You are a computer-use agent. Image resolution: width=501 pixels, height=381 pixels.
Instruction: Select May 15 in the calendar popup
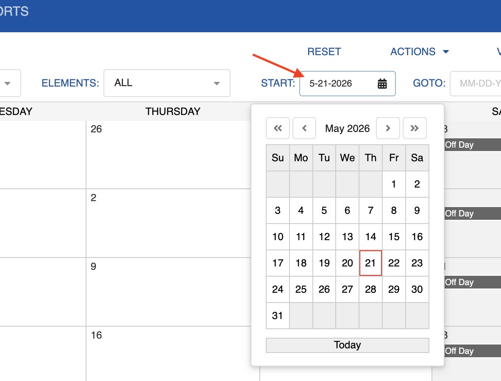point(394,237)
